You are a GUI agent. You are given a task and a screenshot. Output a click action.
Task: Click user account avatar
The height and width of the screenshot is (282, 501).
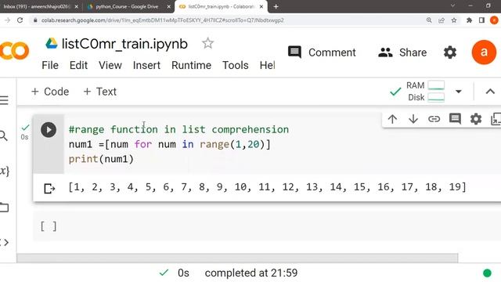[x=484, y=52]
